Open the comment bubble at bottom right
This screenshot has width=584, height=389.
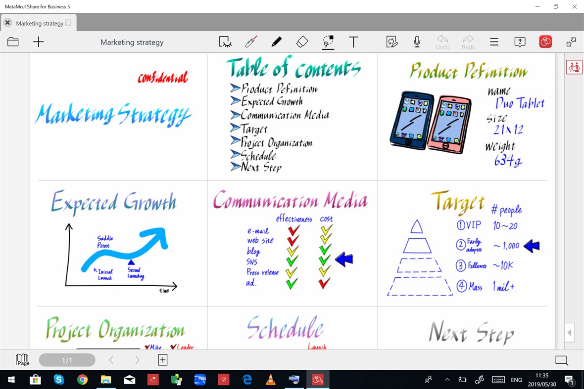561,360
